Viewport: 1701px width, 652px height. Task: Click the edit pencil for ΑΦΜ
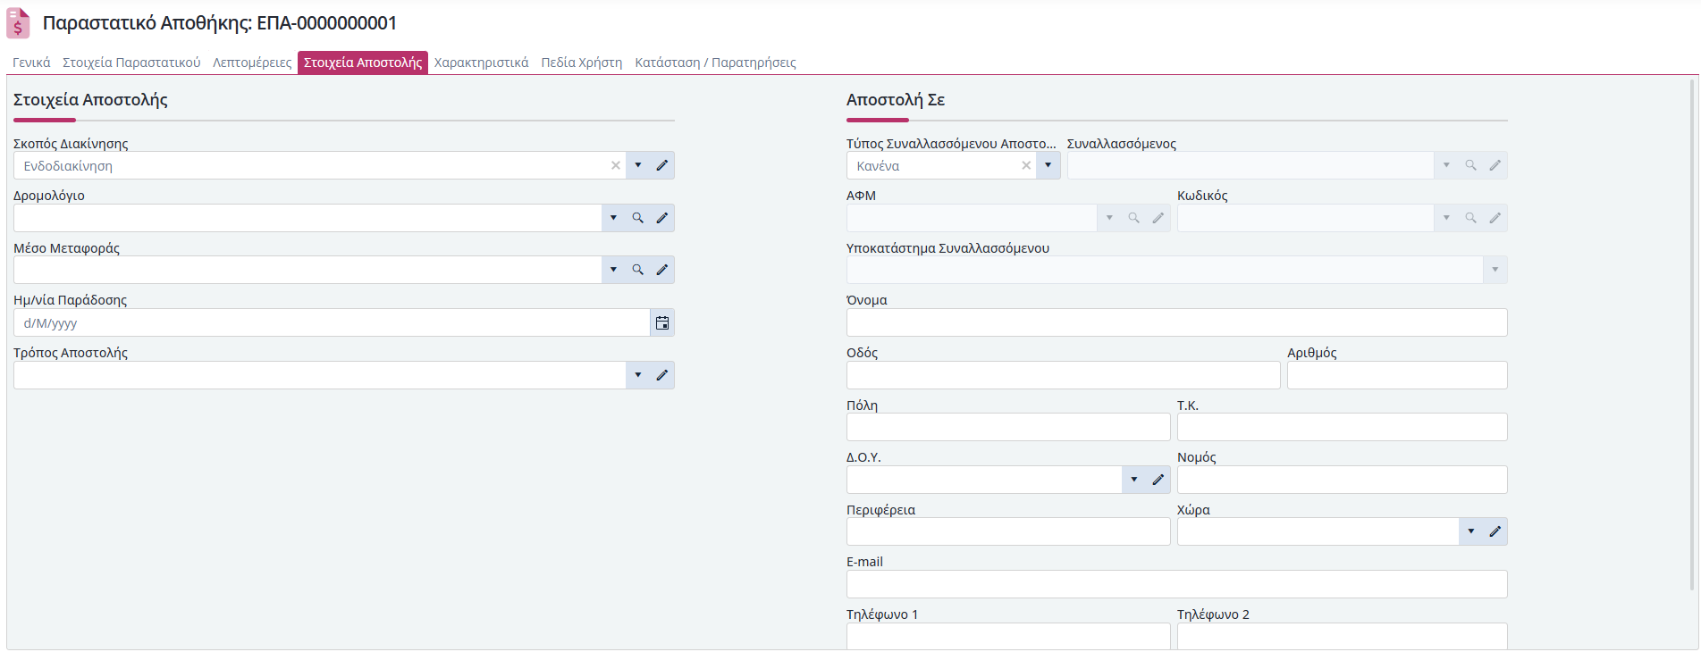[1158, 218]
